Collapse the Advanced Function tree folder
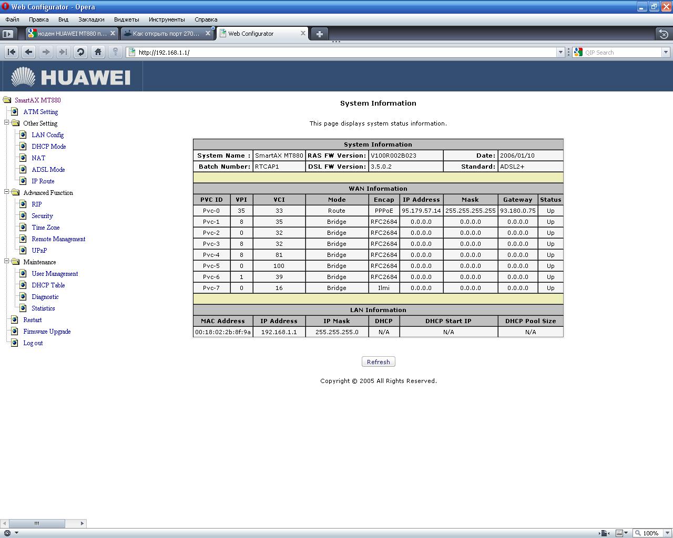This screenshot has height=538, width=673. (7, 192)
